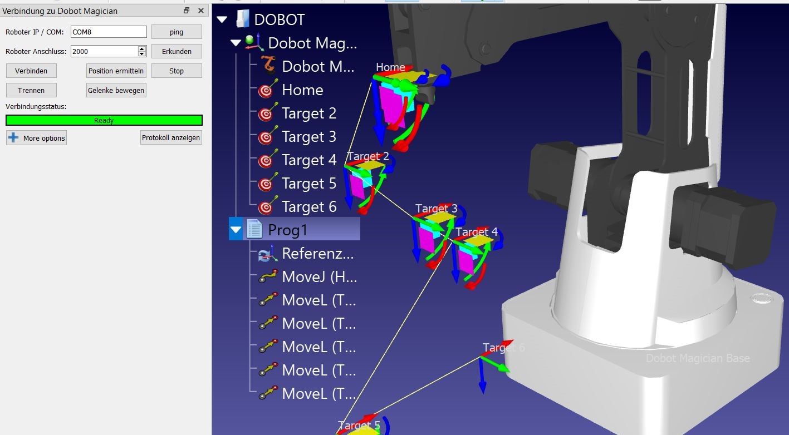Click the Target 2 label in the 3D view
The image size is (789, 435).
click(x=368, y=156)
